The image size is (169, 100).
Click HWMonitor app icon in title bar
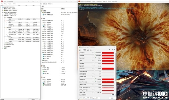coord(2,2)
